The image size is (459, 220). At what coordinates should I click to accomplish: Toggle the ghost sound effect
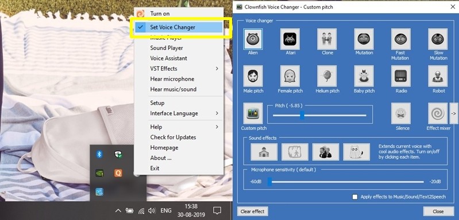[x=356, y=152]
